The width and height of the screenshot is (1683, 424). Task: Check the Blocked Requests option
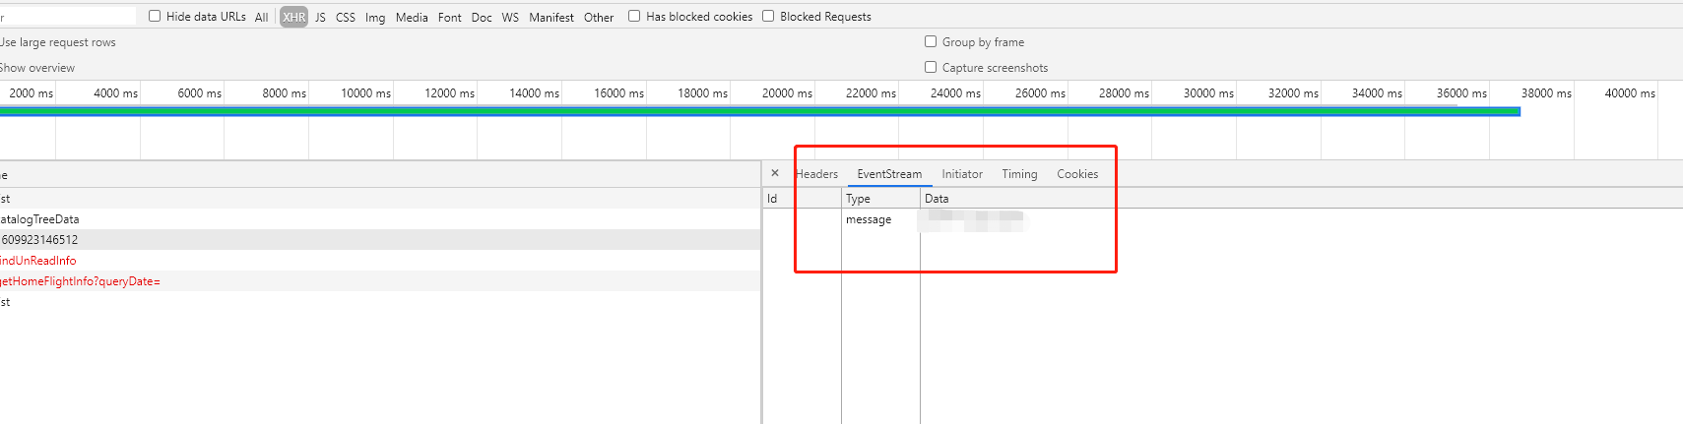(x=768, y=16)
